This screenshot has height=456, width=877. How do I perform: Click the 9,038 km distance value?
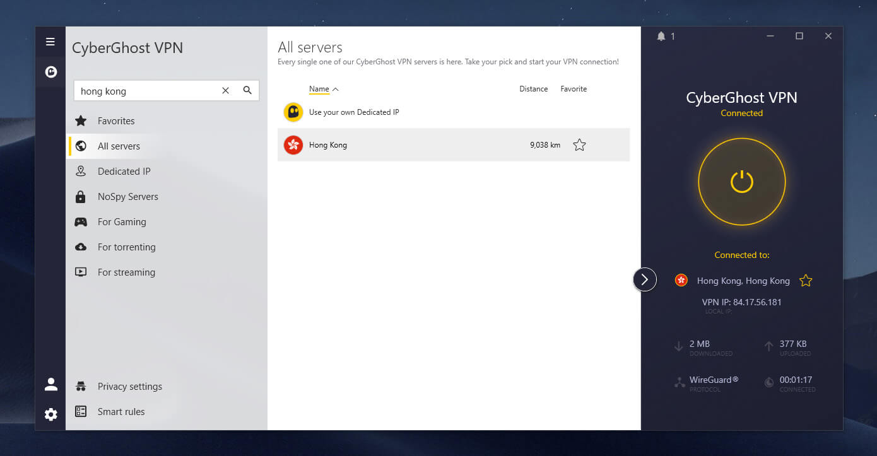[x=545, y=145]
